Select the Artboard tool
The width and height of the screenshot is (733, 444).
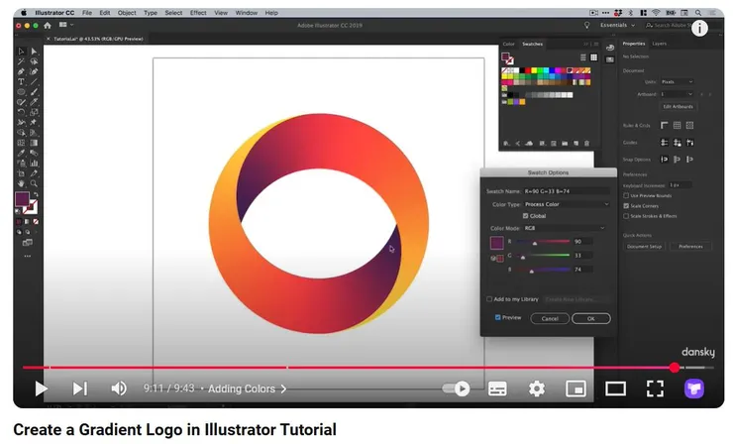point(21,173)
